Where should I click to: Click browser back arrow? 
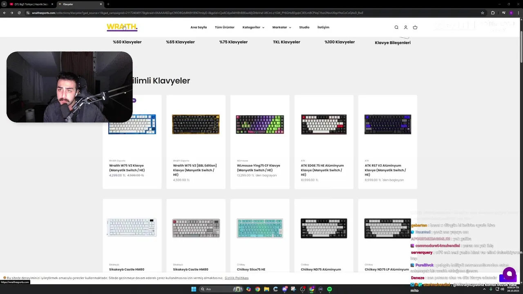(x=4, y=13)
